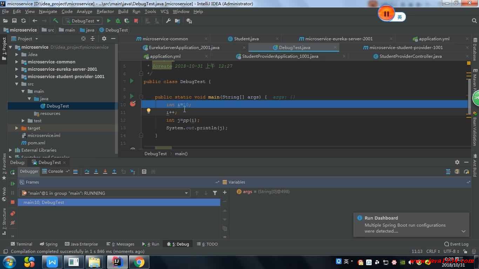The height and width of the screenshot is (269, 479).
Task: Open View Breakpoints icon
Action: tap(13, 213)
